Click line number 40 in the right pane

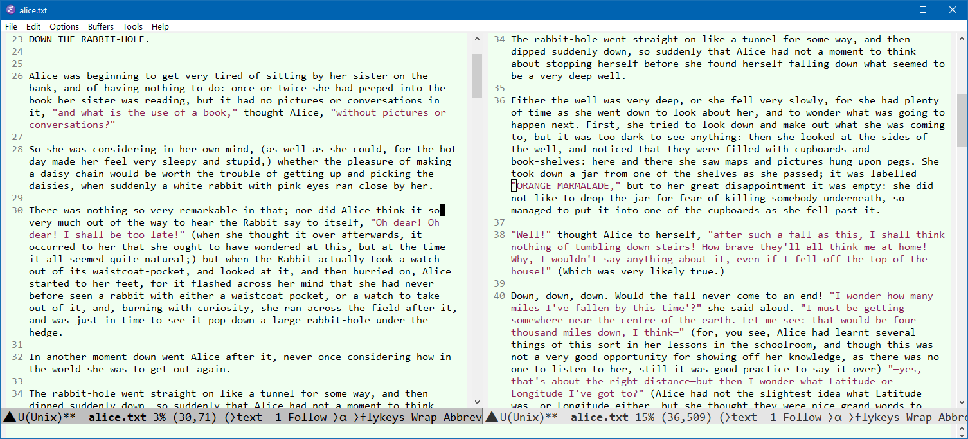click(x=499, y=296)
